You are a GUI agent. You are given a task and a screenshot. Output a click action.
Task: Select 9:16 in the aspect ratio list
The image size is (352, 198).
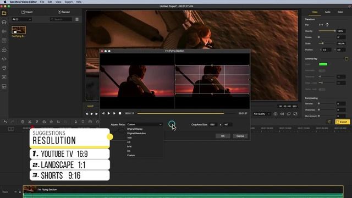129,147
